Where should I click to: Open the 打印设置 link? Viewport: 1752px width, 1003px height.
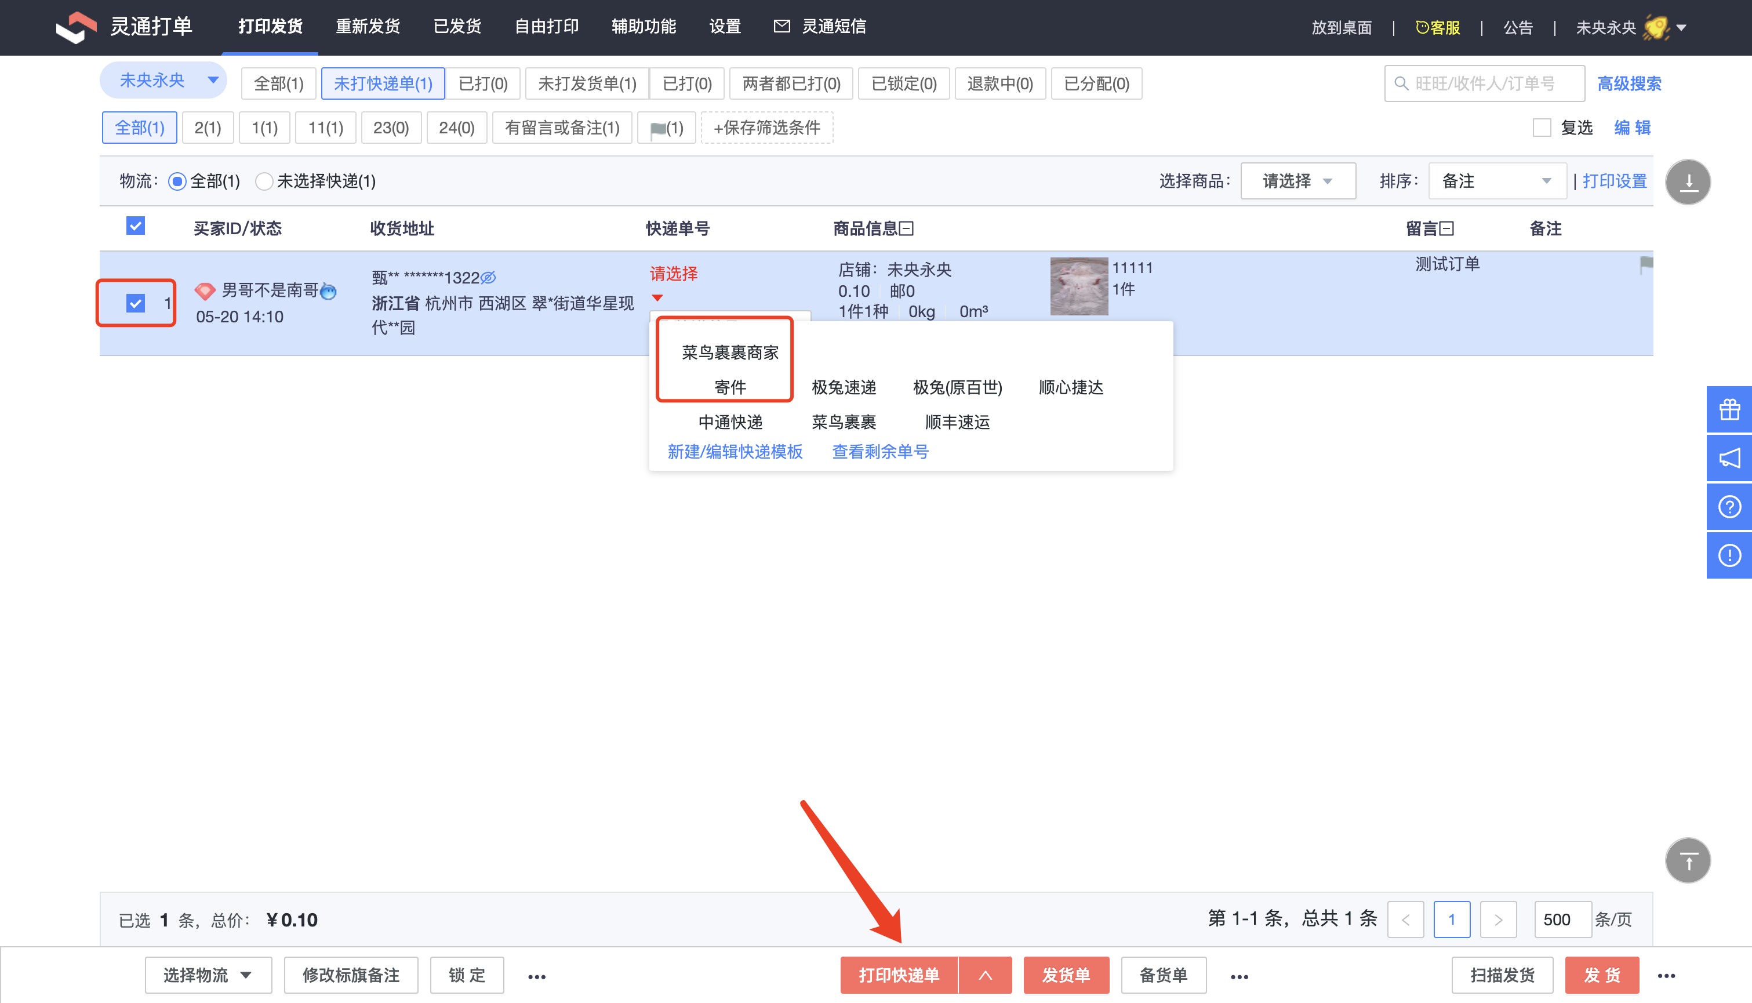[x=1614, y=181]
